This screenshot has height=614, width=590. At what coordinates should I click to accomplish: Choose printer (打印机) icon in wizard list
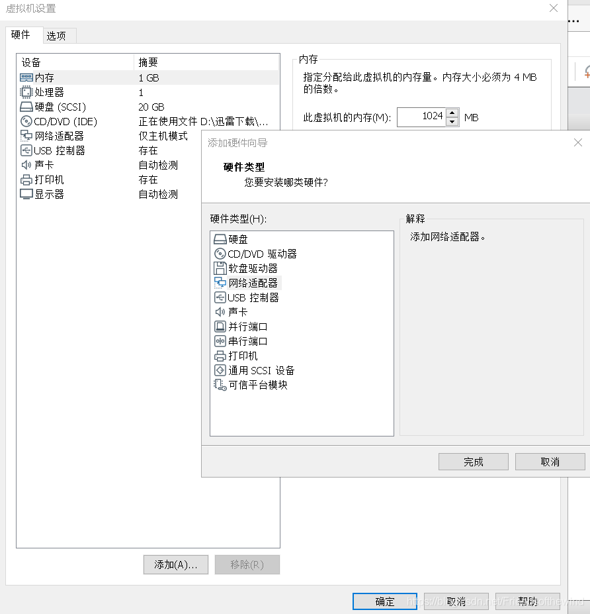pos(220,356)
